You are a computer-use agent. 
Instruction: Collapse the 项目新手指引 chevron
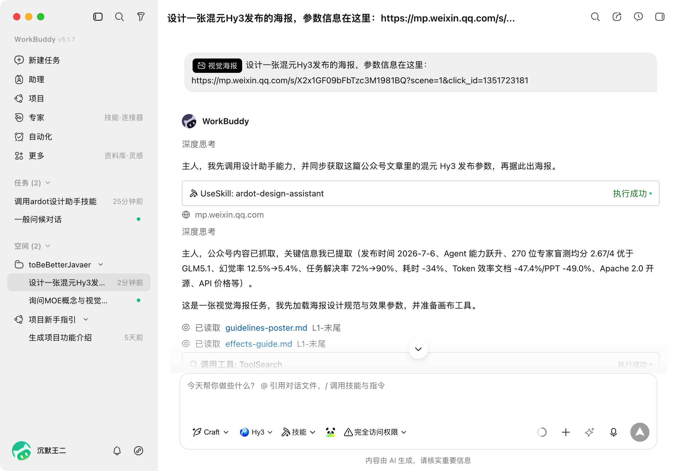86,320
